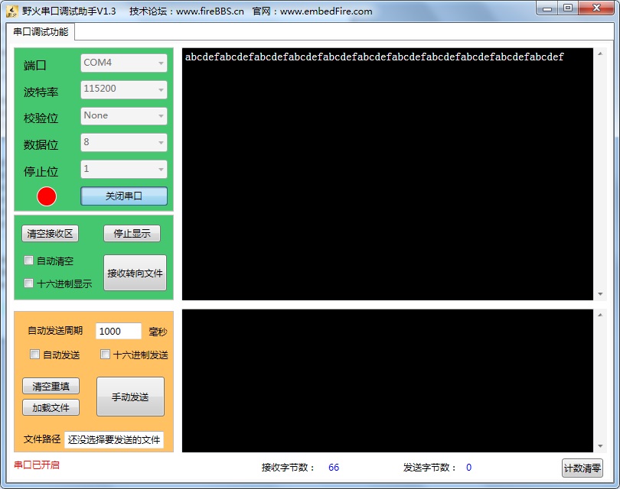
Task: Enable the 自动清空 checkbox
Action: (x=28, y=261)
